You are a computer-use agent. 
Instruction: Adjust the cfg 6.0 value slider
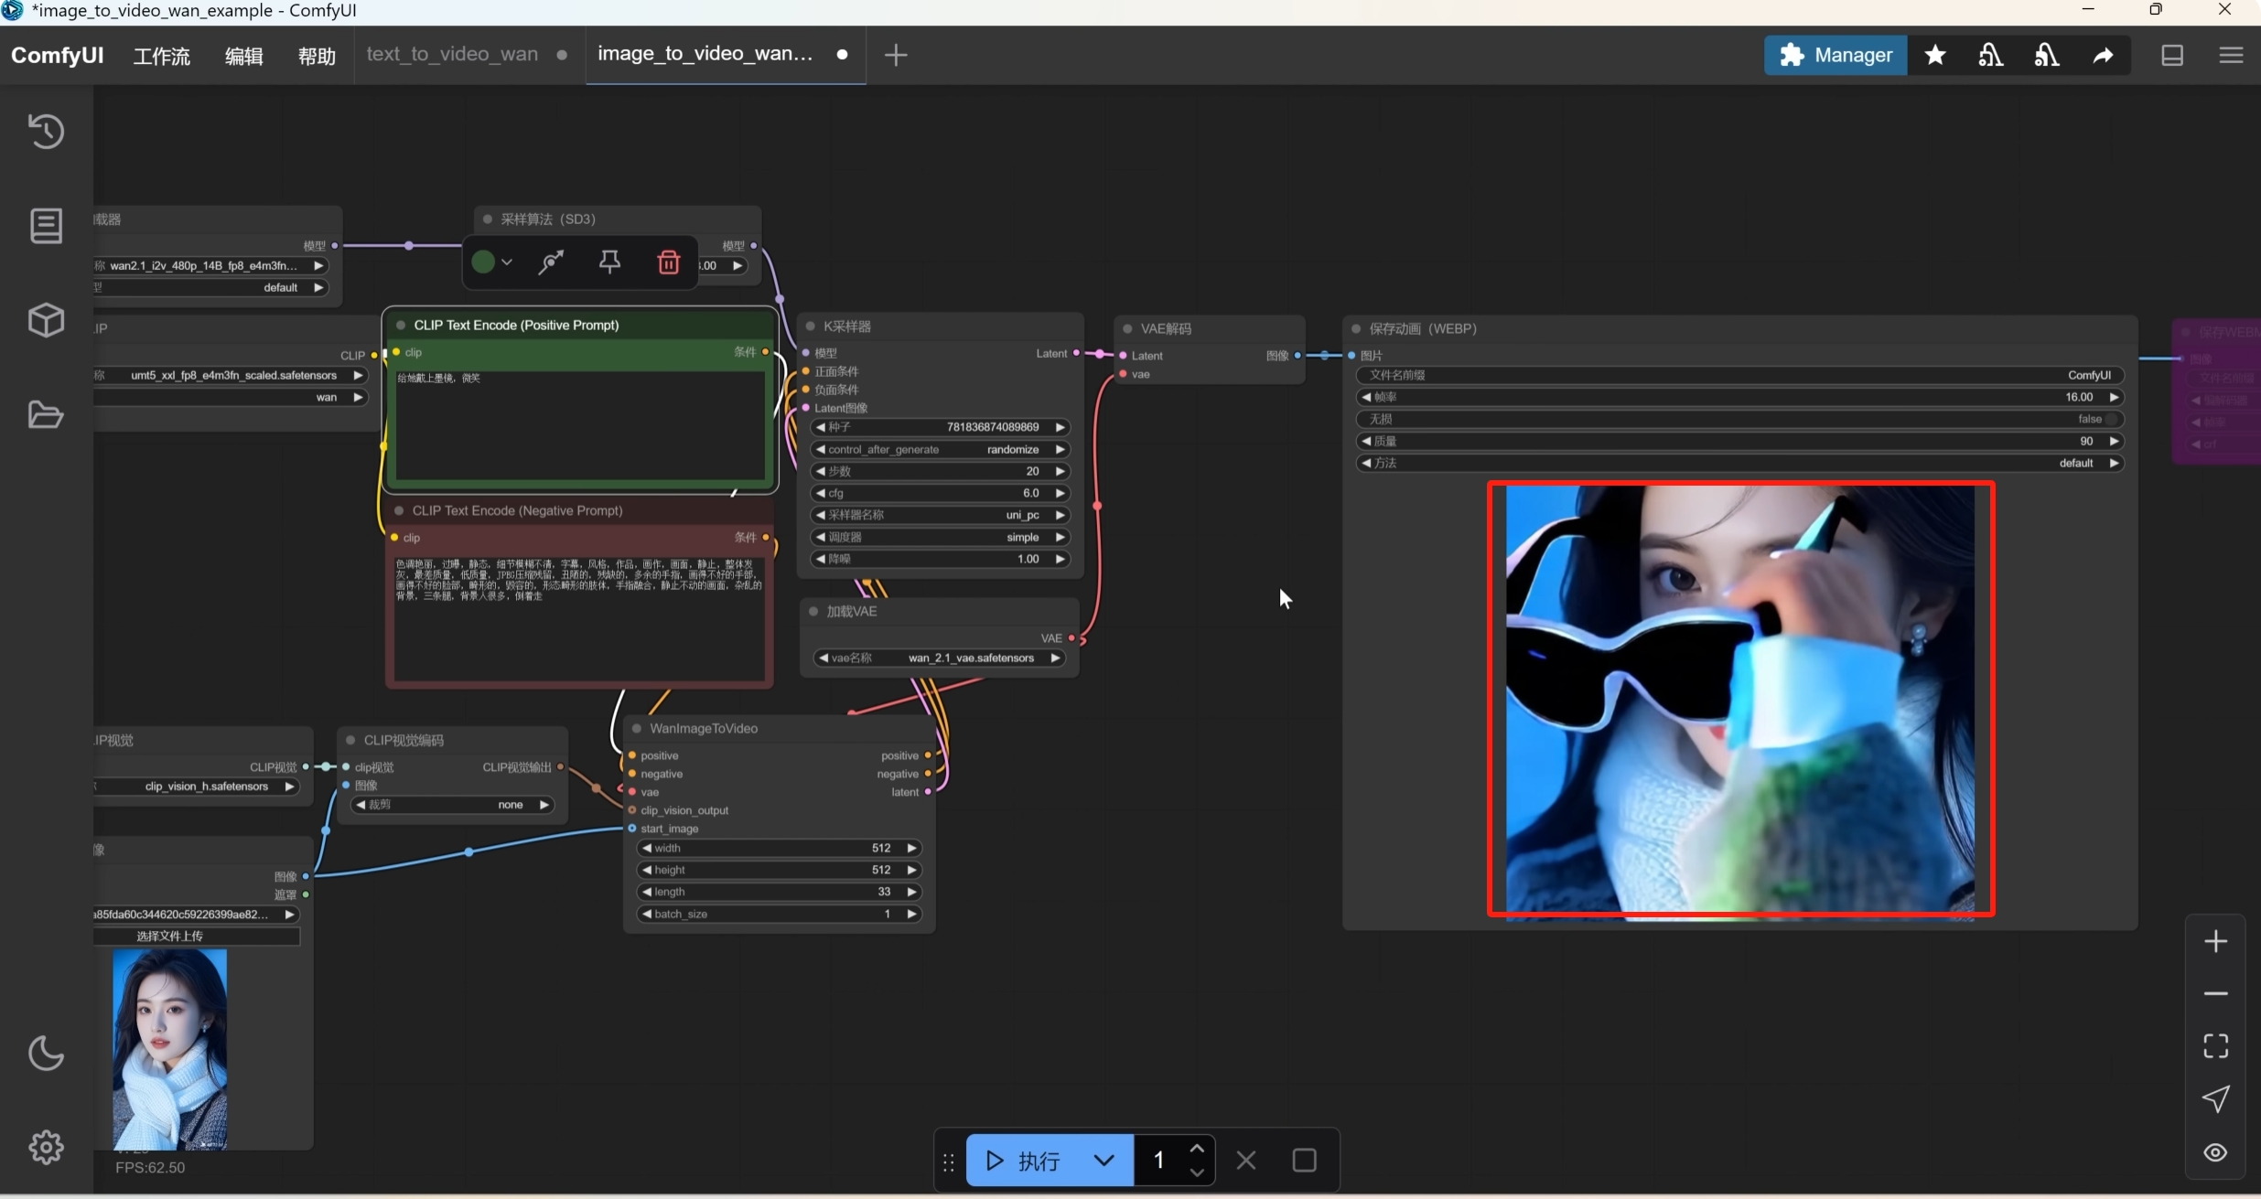940,493
